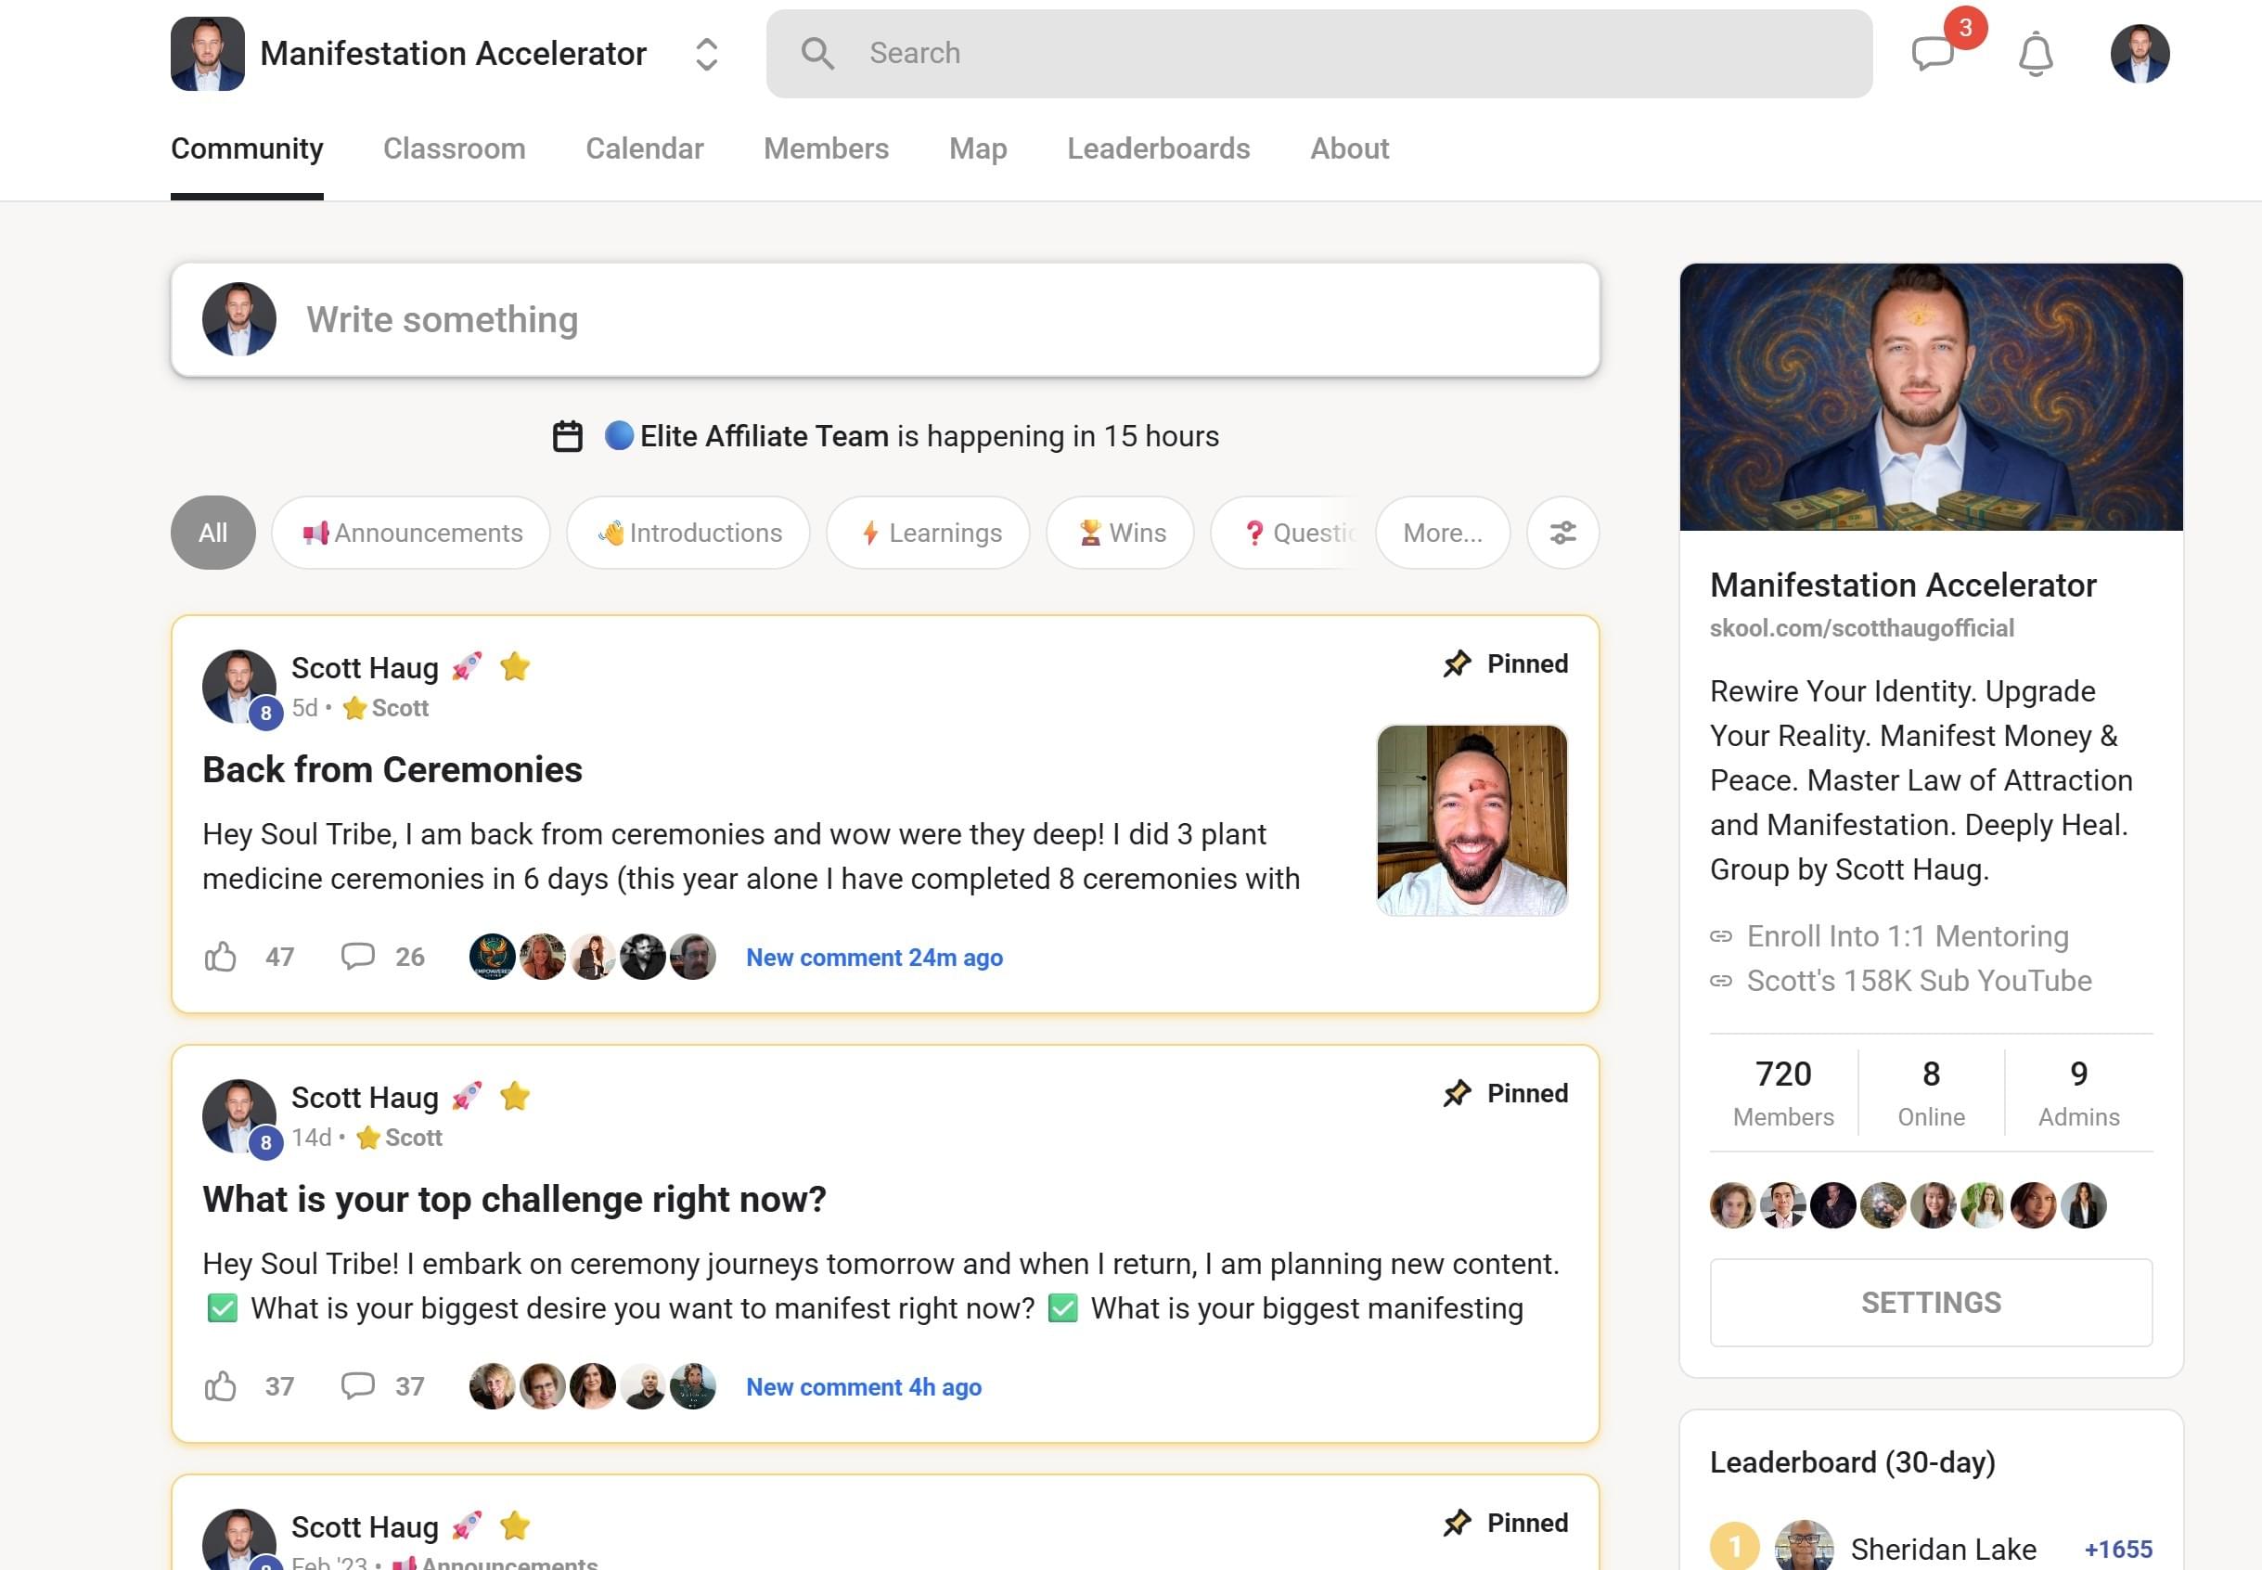Open comments on top challenge post
This screenshot has width=2262, height=1570.
(358, 1386)
